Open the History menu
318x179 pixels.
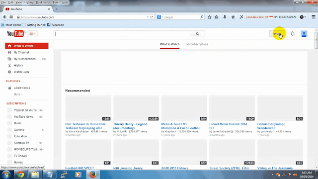(x=29, y=2)
